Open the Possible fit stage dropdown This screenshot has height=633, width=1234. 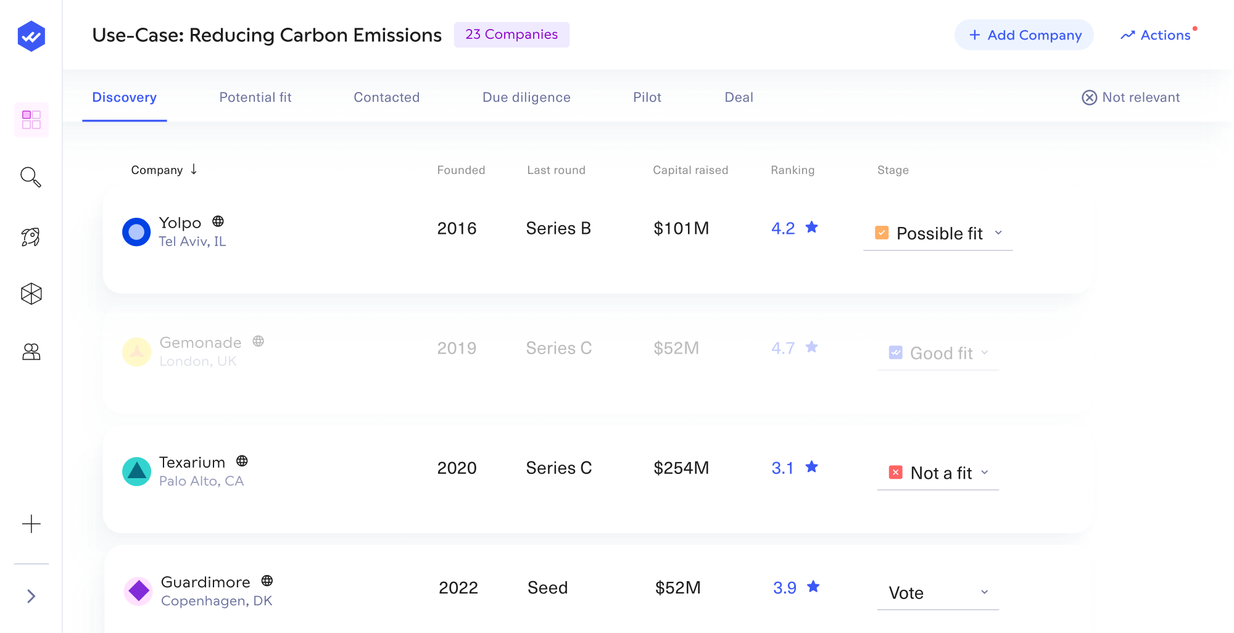[x=998, y=234]
